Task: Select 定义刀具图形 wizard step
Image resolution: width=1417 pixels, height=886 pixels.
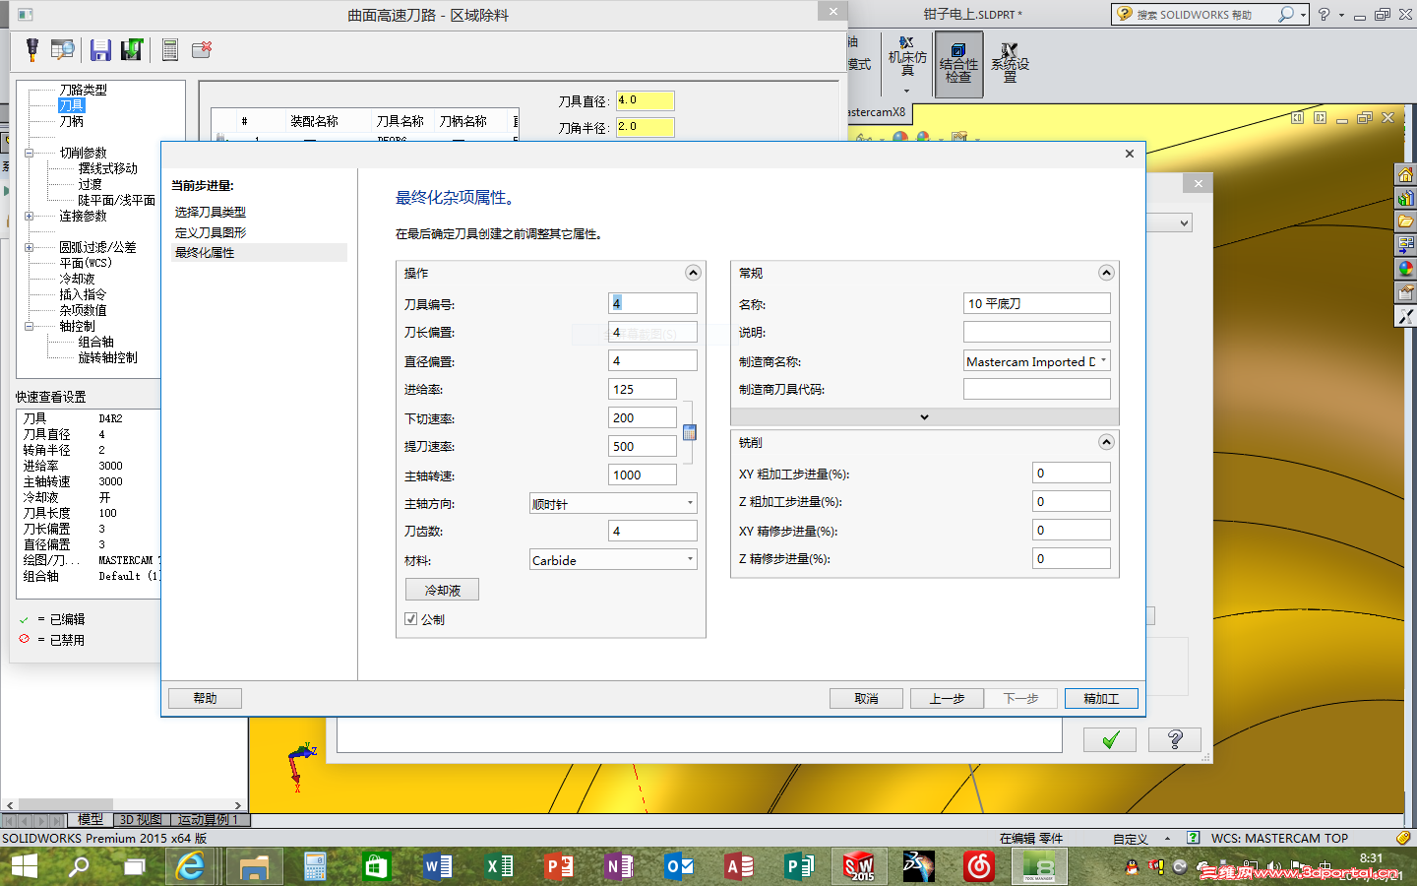Action: [211, 232]
